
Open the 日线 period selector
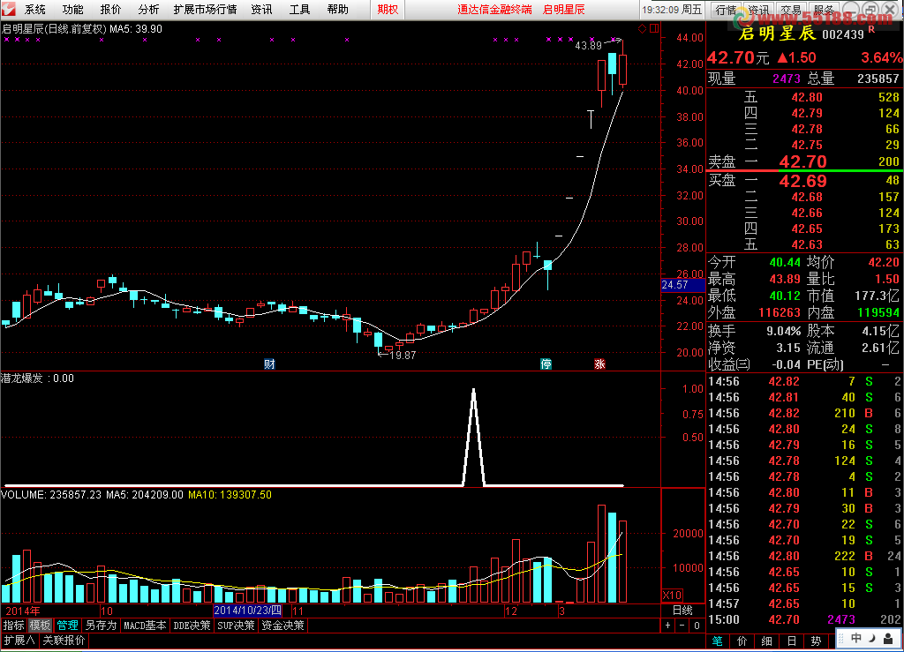pos(682,610)
